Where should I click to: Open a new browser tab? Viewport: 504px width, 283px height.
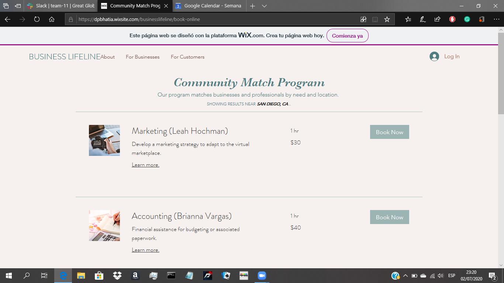point(252,6)
